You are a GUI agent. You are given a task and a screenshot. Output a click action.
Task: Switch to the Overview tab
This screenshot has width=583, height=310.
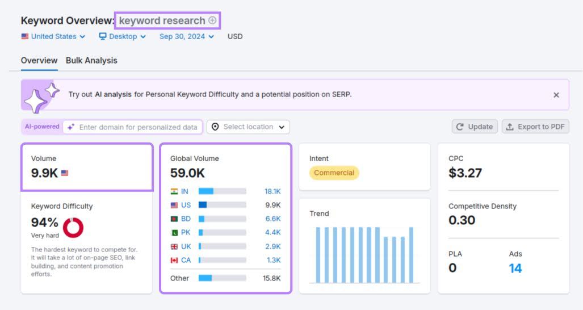click(x=39, y=60)
